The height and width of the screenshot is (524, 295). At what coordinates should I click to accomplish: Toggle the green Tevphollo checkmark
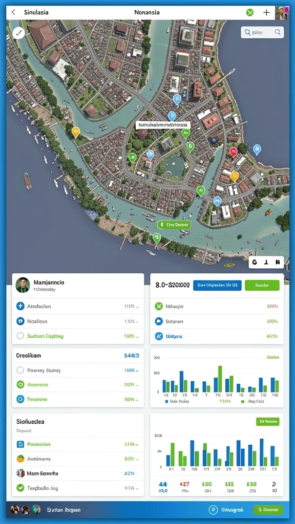point(20,488)
